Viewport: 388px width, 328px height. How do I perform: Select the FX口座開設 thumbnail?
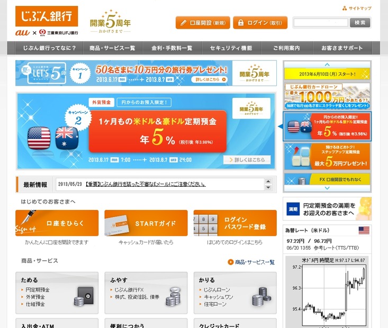327,179
